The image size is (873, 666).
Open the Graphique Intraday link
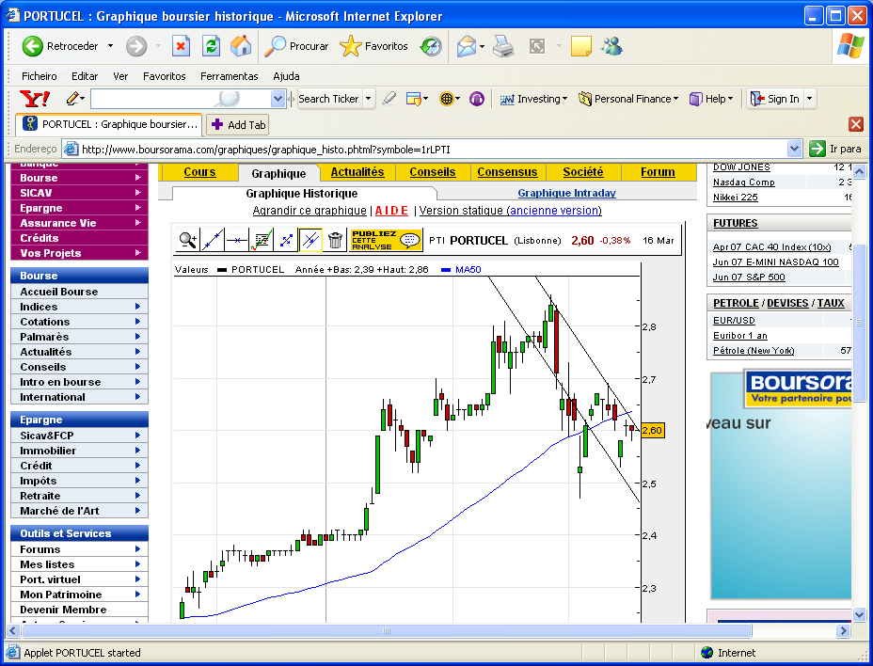tap(566, 194)
